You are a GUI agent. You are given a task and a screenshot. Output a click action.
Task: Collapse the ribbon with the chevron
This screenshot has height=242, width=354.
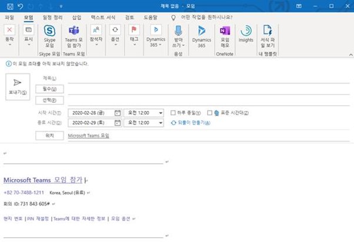pos(350,55)
